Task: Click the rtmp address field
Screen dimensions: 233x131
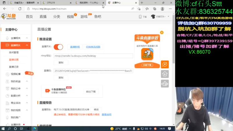Action: click(x=93, y=56)
